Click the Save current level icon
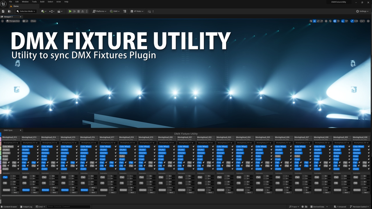The width and height of the screenshot is (372, 209). coord(3,11)
